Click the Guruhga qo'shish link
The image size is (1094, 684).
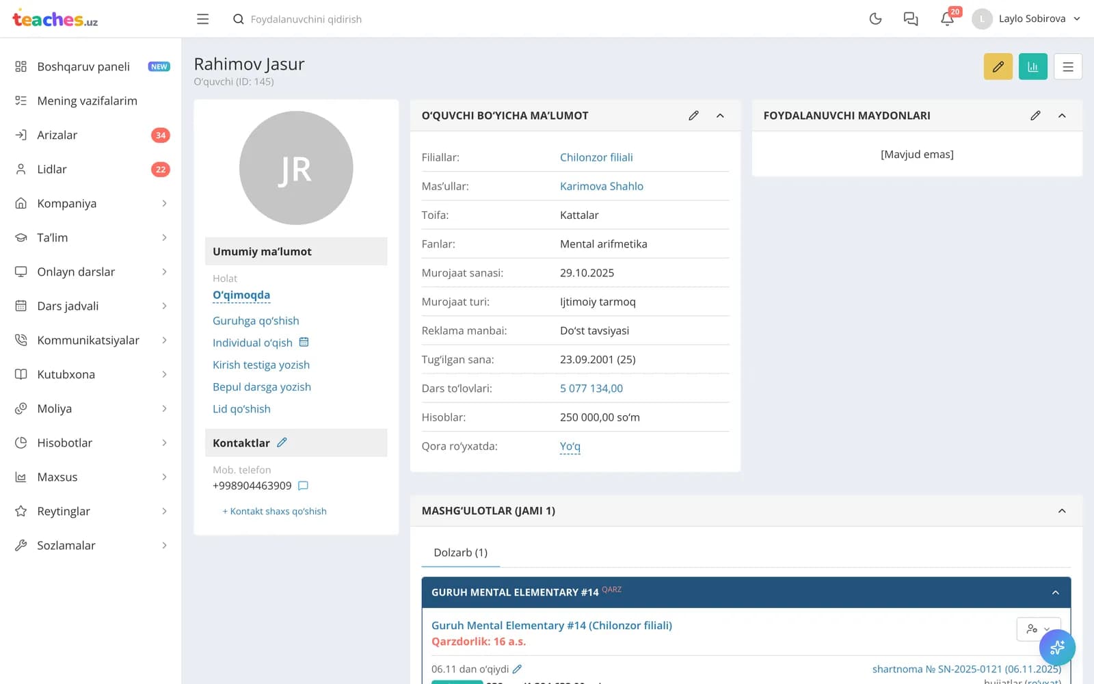pos(256,321)
